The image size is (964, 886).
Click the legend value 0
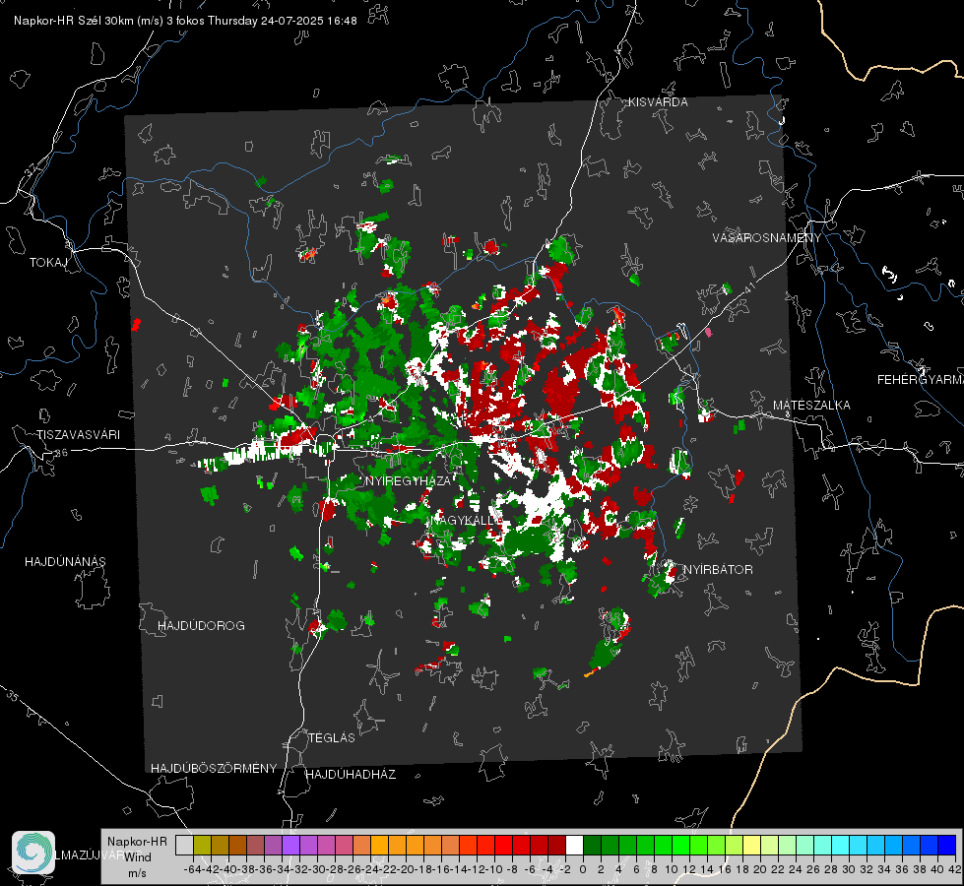pos(582,869)
